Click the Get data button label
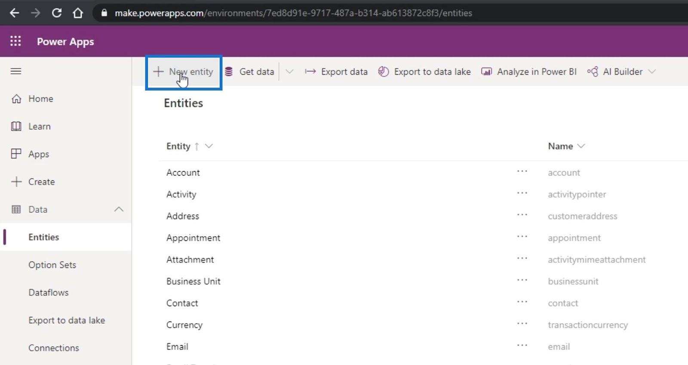This screenshot has height=365, width=688. click(x=257, y=72)
